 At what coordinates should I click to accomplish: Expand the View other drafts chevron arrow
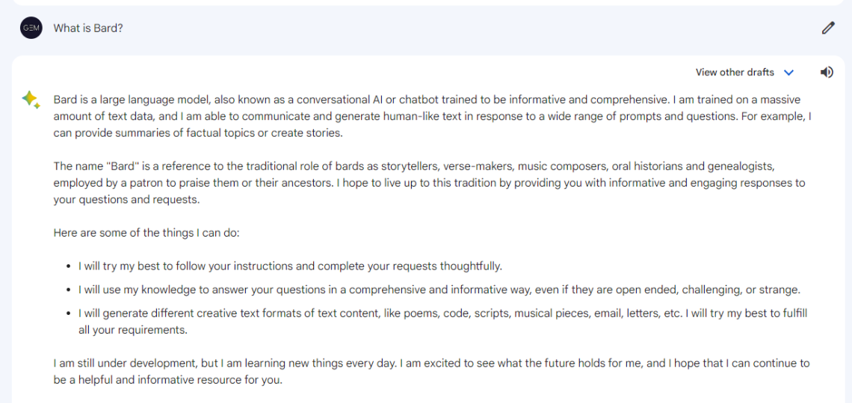click(x=788, y=72)
